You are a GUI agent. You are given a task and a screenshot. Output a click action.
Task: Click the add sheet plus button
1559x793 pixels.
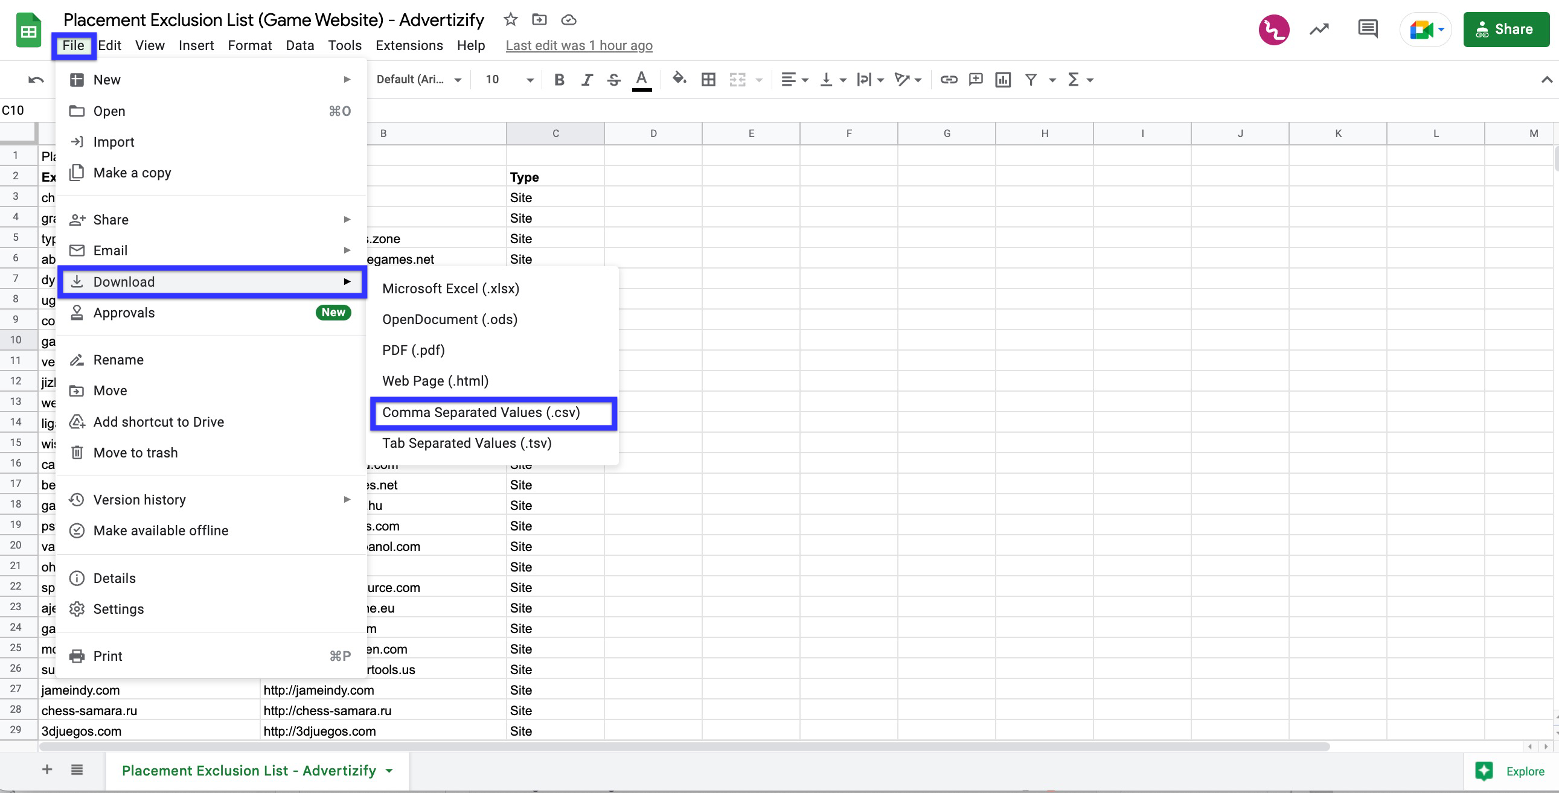[46, 770]
